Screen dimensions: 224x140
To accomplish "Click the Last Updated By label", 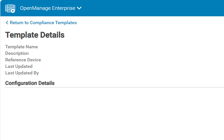I will point(22,73).
